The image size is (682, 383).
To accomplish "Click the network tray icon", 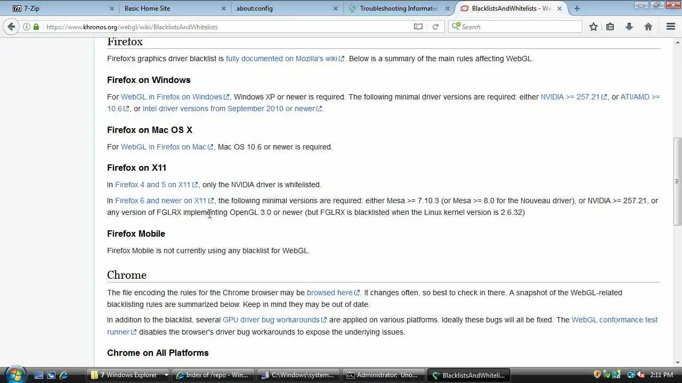I will (631, 374).
